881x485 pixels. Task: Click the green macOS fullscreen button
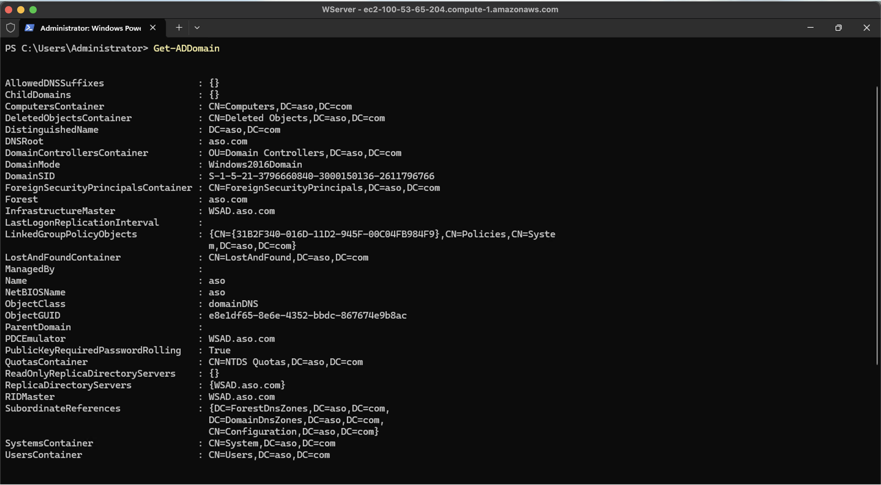click(33, 9)
